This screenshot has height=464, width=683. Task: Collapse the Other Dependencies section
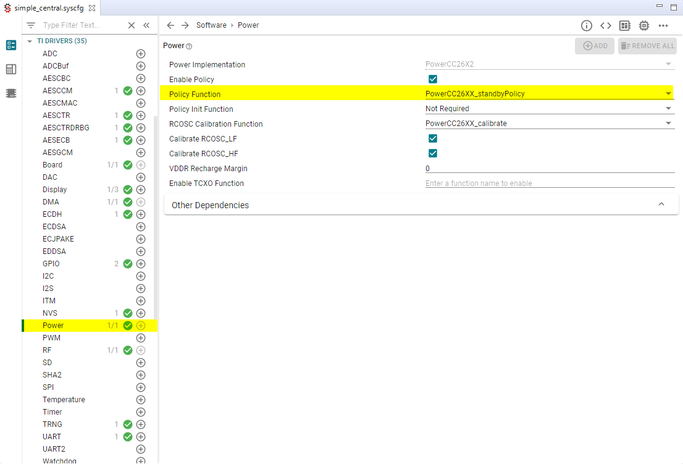661,205
